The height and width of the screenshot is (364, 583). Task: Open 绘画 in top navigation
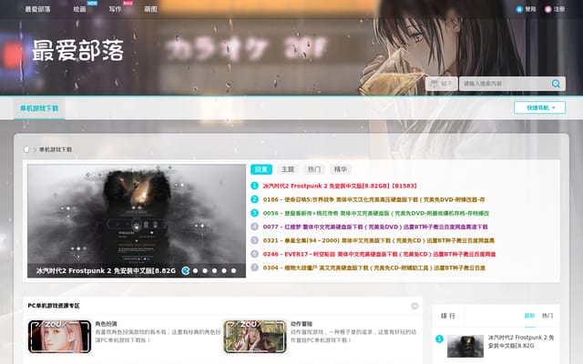click(79, 9)
